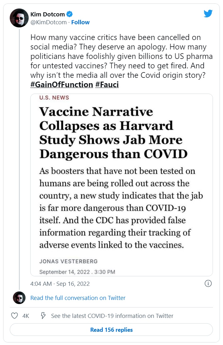See the latest COVID-19 information link
The width and height of the screenshot is (223, 345).
click(x=112, y=316)
